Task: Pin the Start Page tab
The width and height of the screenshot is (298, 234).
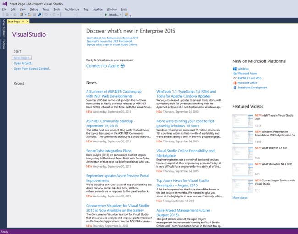Action: [x=23, y=22]
